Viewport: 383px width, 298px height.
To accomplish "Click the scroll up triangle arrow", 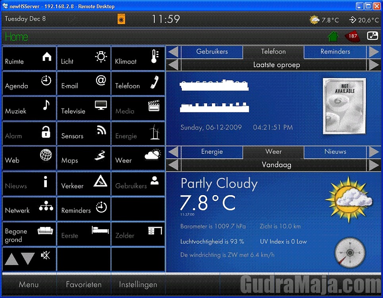I will coord(12,259).
